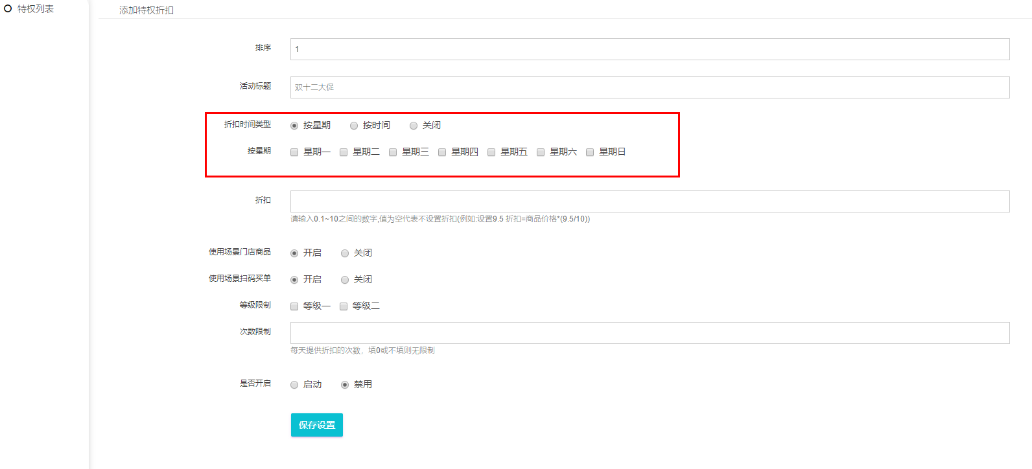Click the 排序 input field
Viewport: 1032px width, 469px height.
pyautogui.click(x=649, y=49)
